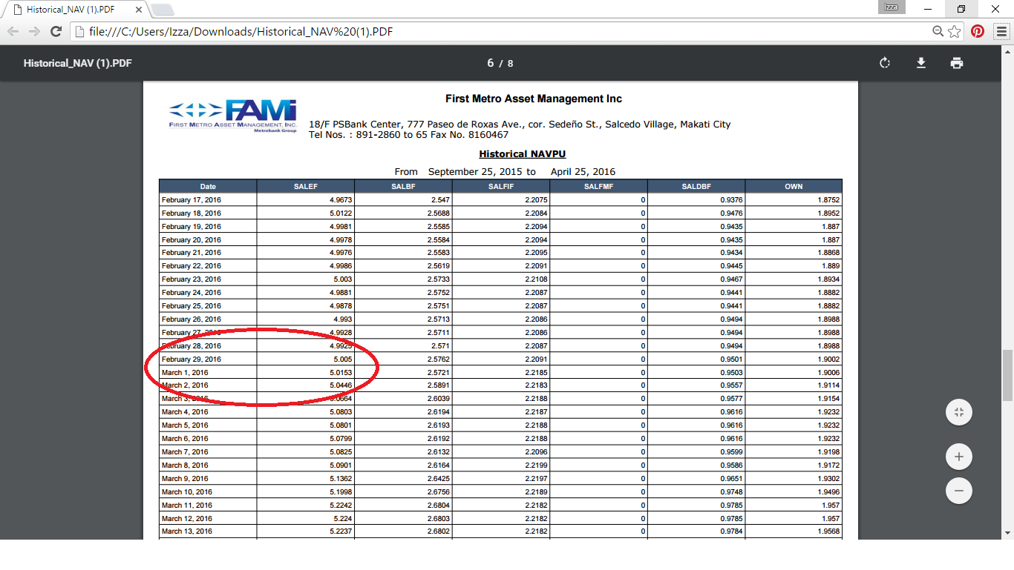Click the Izza profile button
Viewport: 1014px width, 570px height.
click(x=891, y=7)
